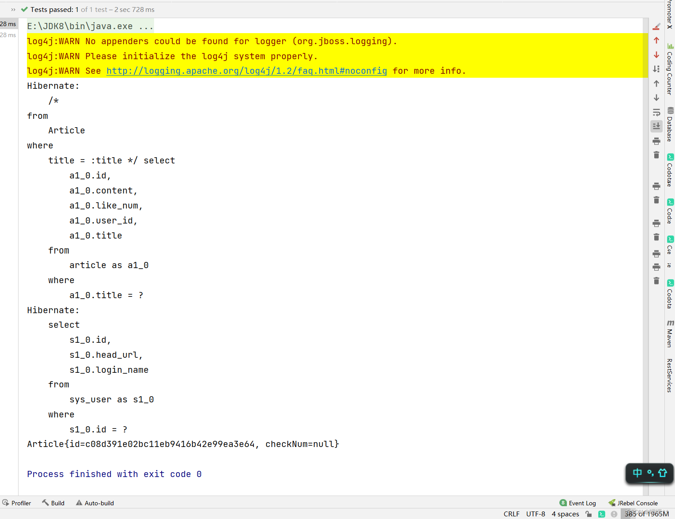Click the 's1_0.id = ?' line
This screenshot has width=675, height=519.
coord(98,430)
